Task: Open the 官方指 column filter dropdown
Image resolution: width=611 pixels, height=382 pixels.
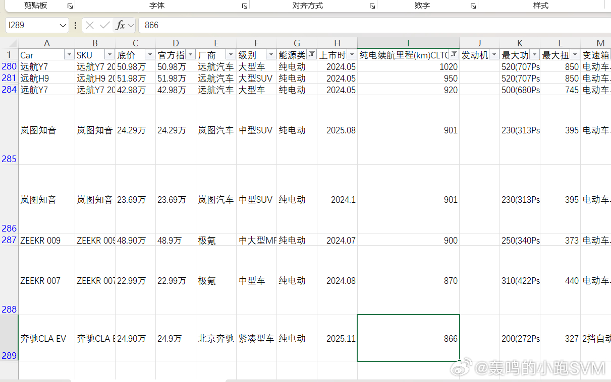Action: (190, 54)
